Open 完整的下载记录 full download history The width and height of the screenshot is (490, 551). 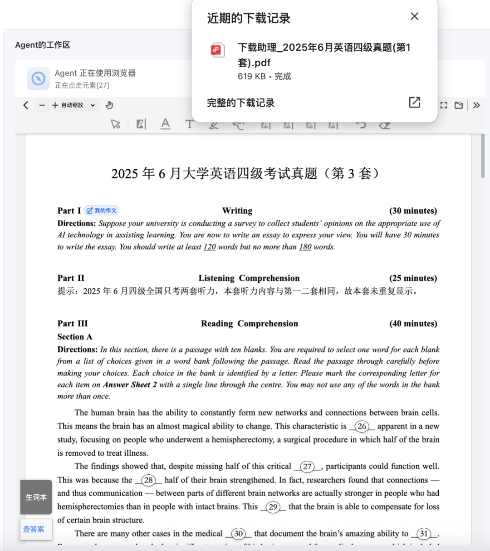(x=241, y=103)
